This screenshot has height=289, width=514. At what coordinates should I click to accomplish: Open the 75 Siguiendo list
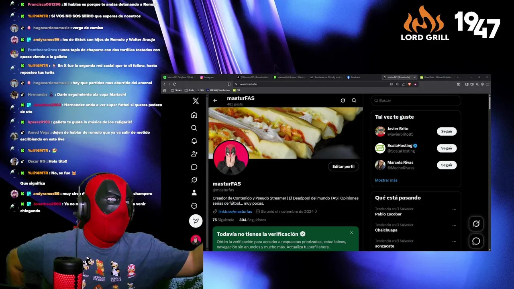pyautogui.click(x=222, y=220)
